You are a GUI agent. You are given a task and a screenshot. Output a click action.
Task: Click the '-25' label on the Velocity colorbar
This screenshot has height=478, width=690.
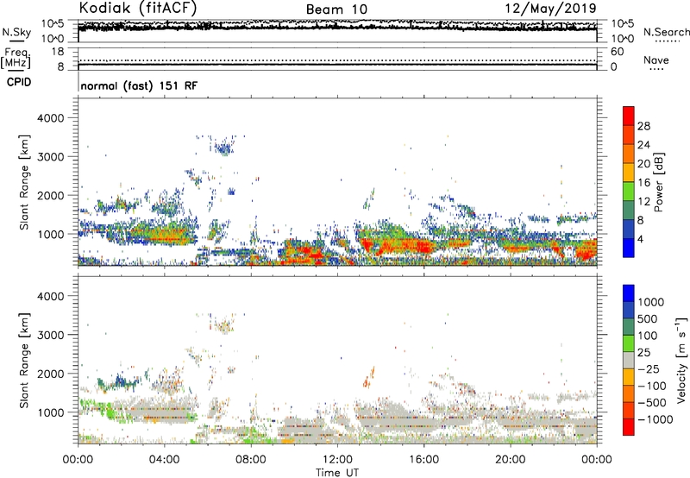tap(649, 369)
